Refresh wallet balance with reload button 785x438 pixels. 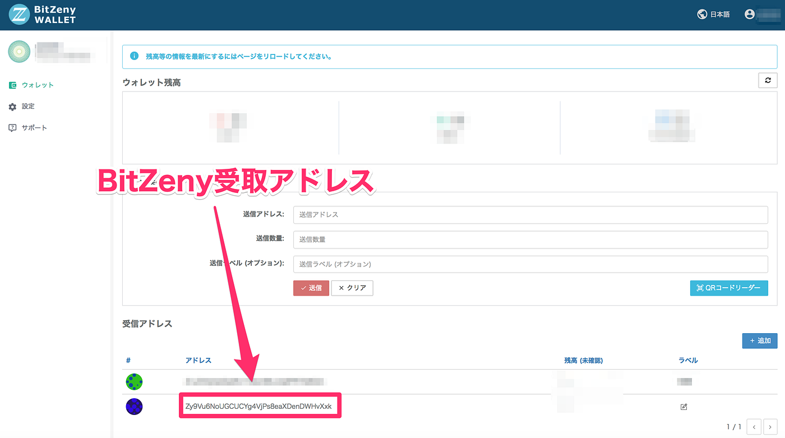click(x=768, y=80)
